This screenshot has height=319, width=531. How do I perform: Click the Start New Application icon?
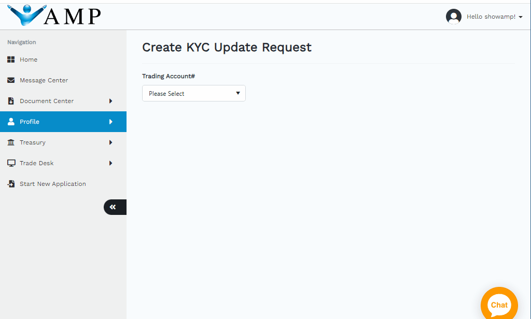11,184
